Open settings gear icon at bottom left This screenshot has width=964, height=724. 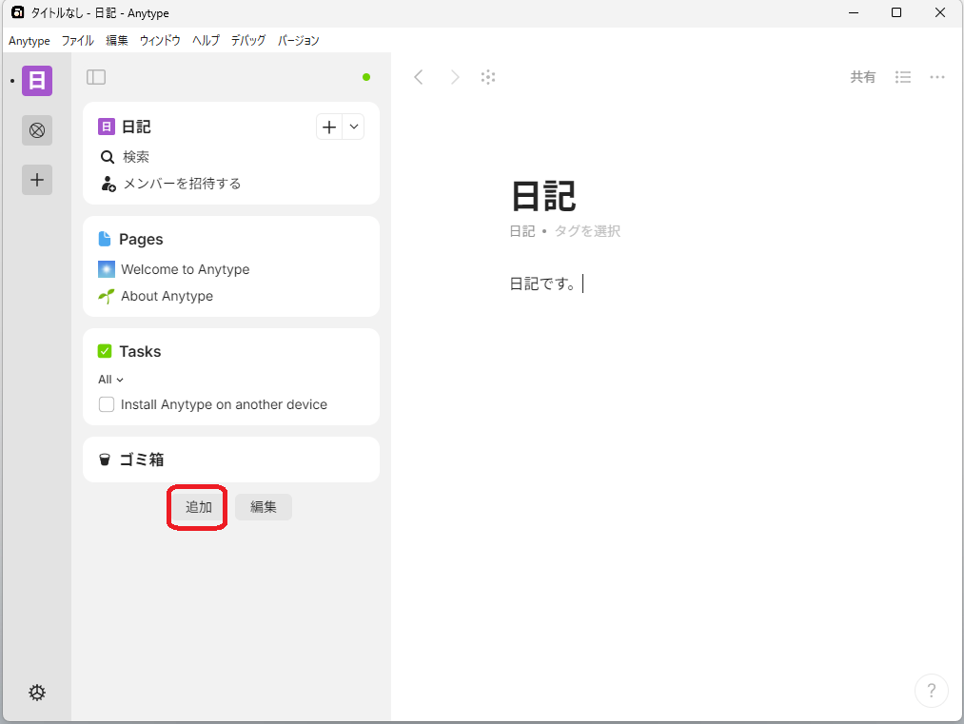pyautogui.click(x=37, y=692)
